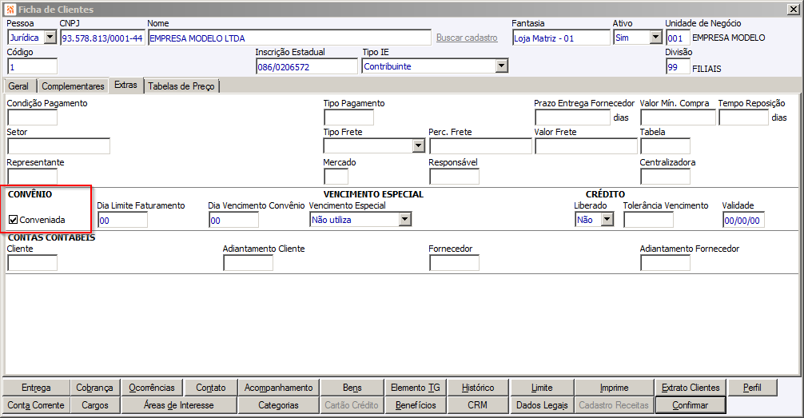Click the Buscar cadastro link
The width and height of the screenshot is (804, 418).
pos(467,38)
